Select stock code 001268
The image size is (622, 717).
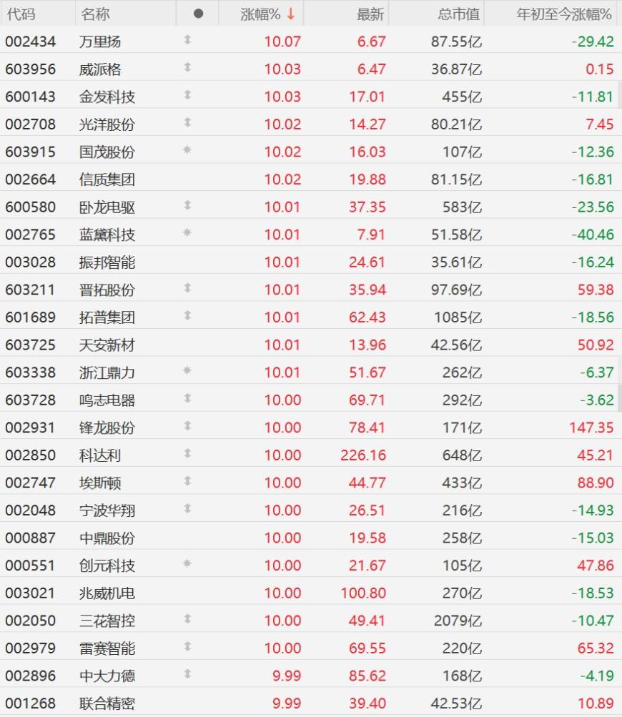(30, 703)
